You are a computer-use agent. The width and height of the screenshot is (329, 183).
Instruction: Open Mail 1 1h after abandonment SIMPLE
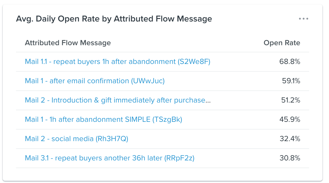click(104, 120)
